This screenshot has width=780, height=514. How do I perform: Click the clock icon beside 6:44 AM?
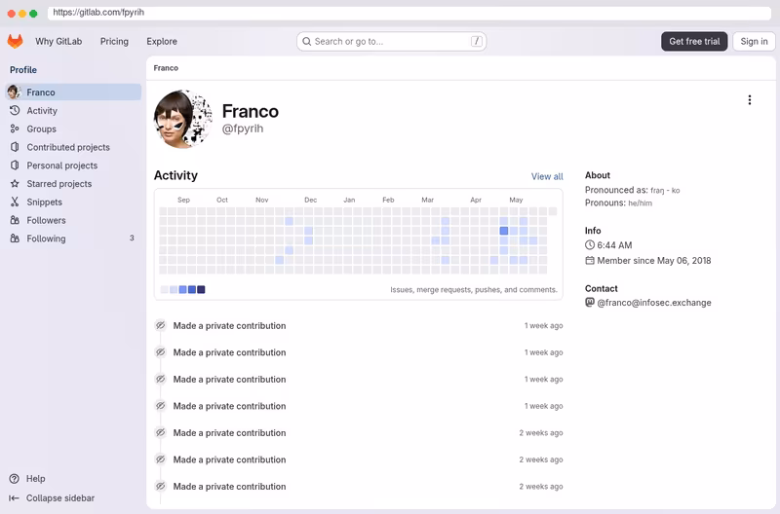(590, 245)
